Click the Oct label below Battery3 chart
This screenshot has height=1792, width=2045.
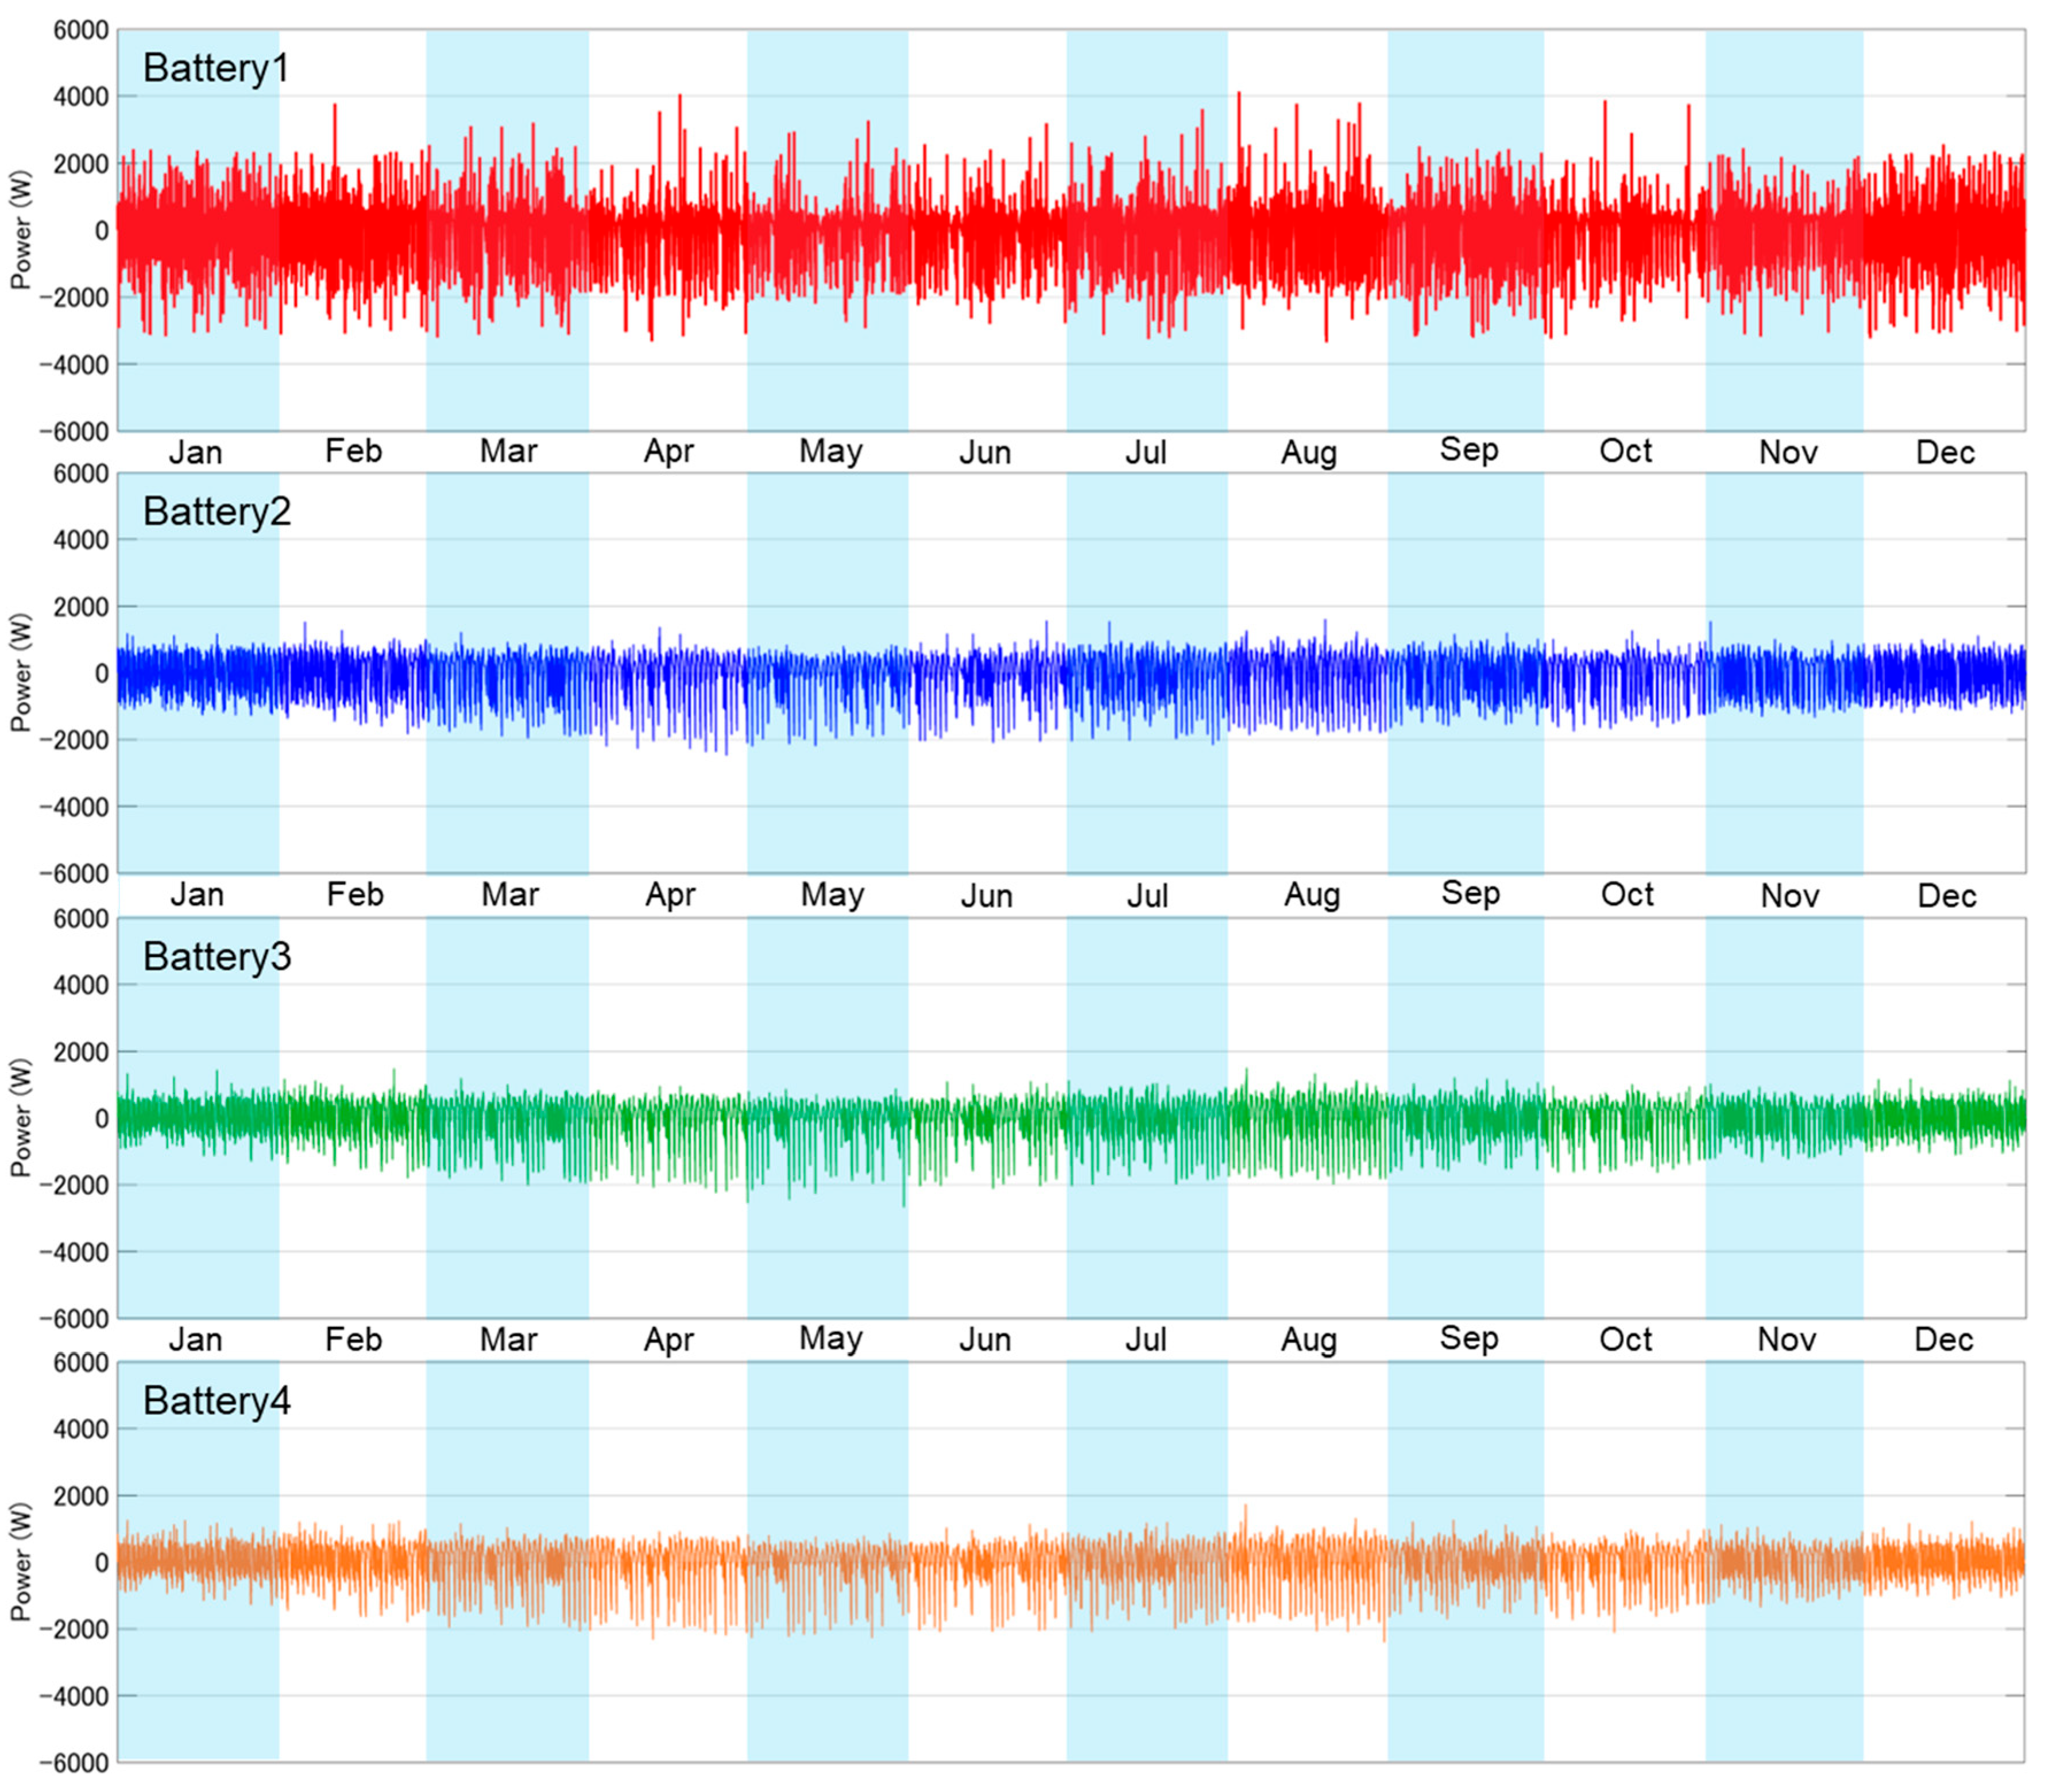tap(1625, 1339)
